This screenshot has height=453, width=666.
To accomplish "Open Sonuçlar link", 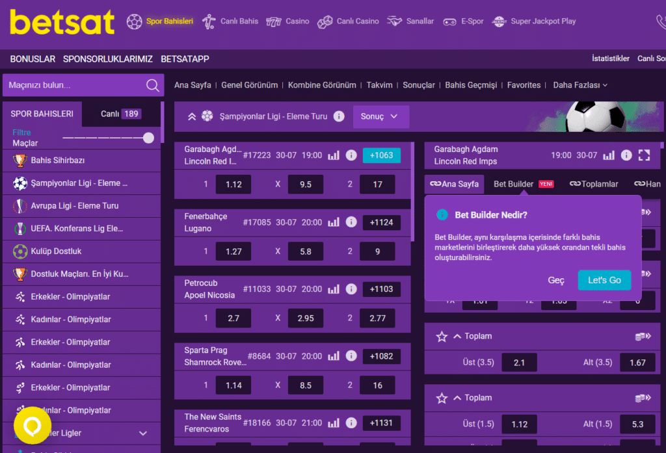I will click(419, 85).
